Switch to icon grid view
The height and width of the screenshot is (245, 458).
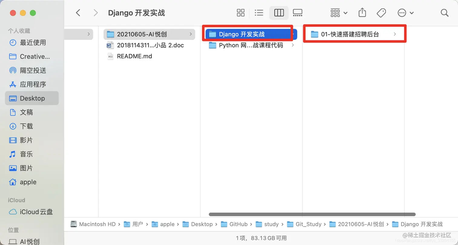tap(241, 13)
